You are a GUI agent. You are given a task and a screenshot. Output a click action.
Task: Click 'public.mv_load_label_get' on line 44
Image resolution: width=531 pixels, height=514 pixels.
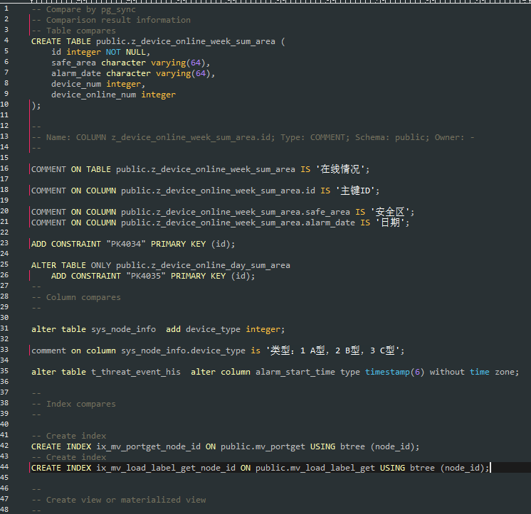click(315, 468)
